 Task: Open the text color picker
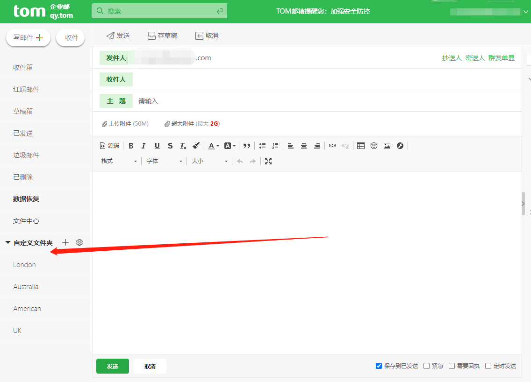pos(213,146)
